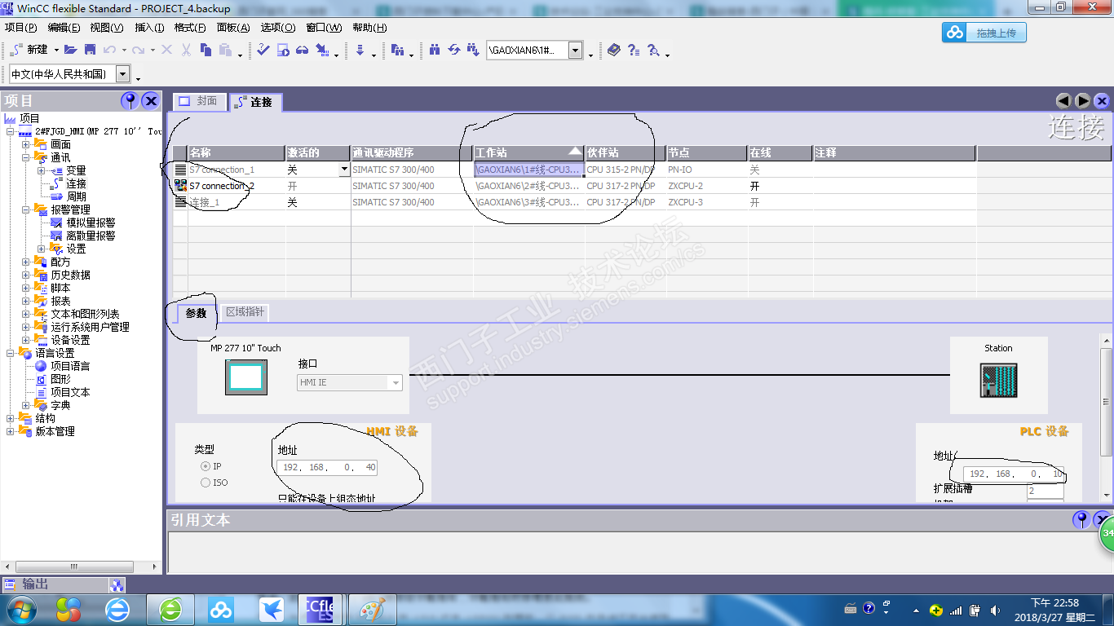This screenshot has height=626, width=1114.
Task: Select 项目语言 in the project tree
Action: tap(70, 366)
